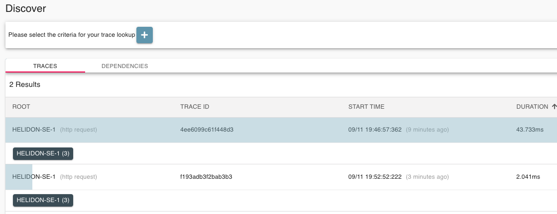
Task: Click the 2.041ms duration value
Action: (529, 177)
